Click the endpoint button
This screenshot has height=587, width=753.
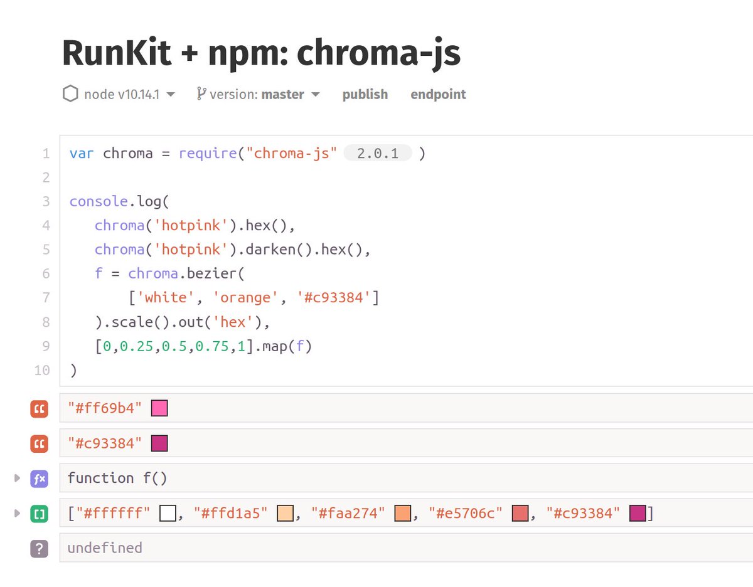tap(438, 94)
